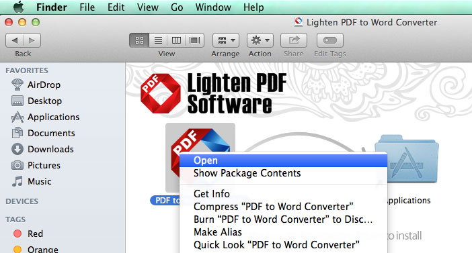Image resolution: width=472 pixels, height=253 pixels.
Task: Switch to Cover Flow view
Action: coord(195,40)
